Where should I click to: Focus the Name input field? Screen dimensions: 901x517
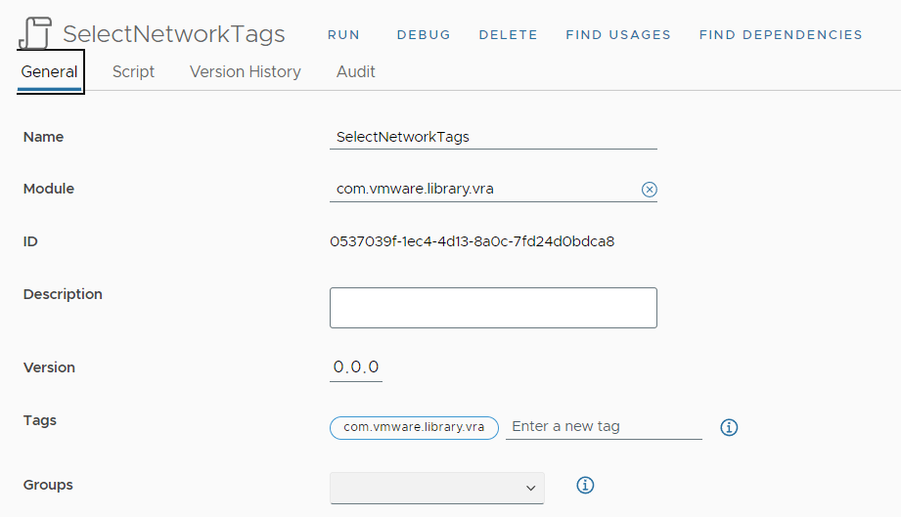tap(493, 137)
